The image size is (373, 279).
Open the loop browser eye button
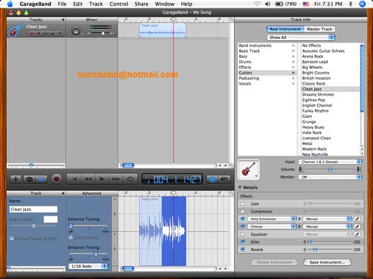pos(29,179)
